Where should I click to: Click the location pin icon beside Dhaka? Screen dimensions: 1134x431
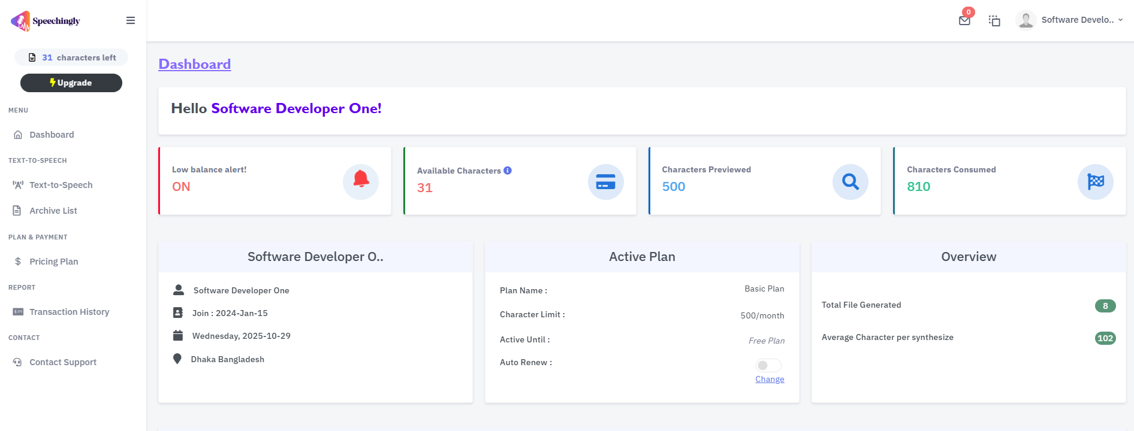177,359
